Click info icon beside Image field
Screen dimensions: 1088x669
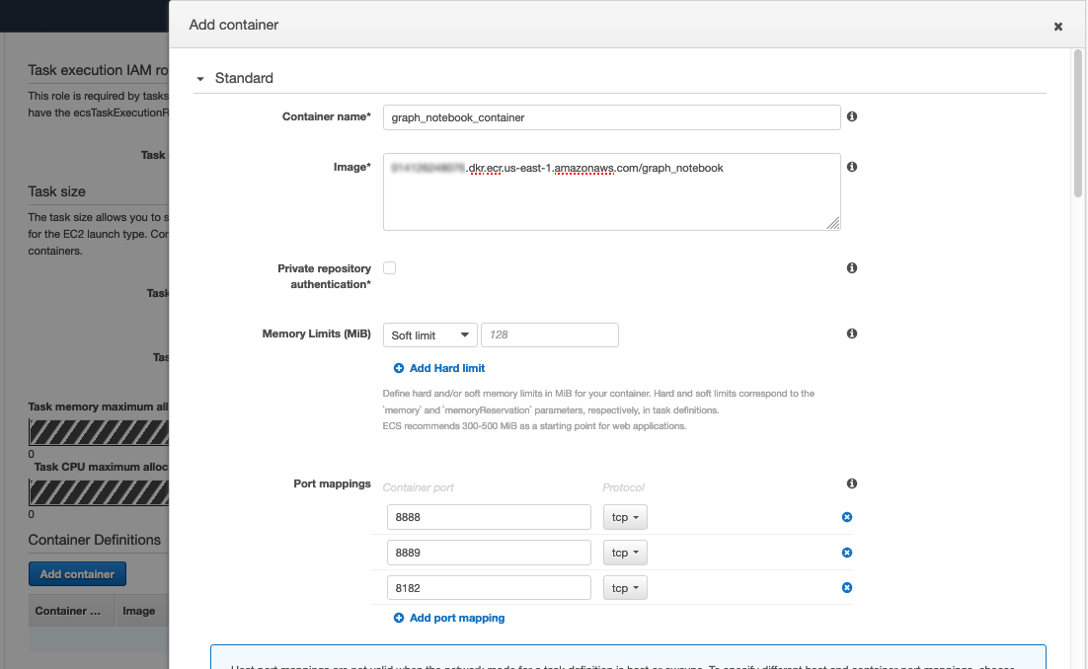pyautogui.click(x=852, y=167)
